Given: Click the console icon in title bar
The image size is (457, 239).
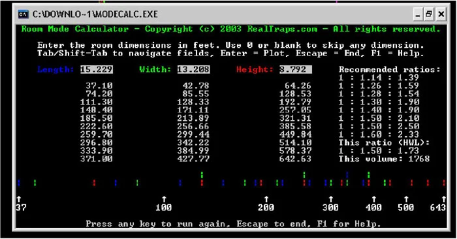Looking at the screenshot, I should 24,14.
